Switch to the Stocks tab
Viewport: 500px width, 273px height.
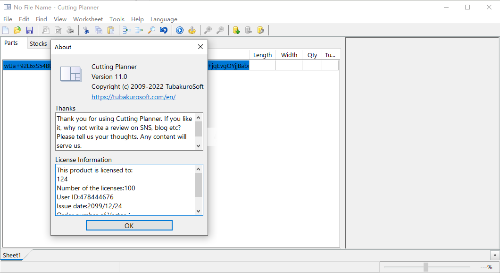(x=38, y=44)
